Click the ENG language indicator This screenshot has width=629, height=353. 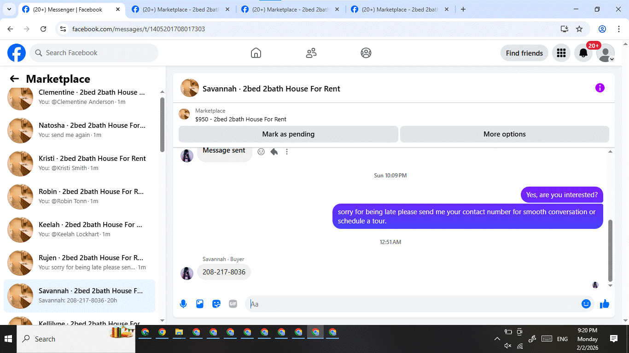point(562,339)
